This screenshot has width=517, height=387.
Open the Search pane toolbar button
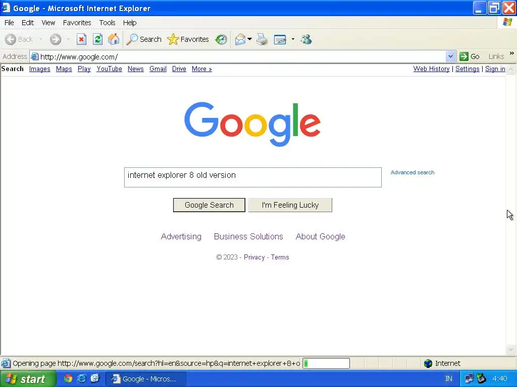(144, 39)
